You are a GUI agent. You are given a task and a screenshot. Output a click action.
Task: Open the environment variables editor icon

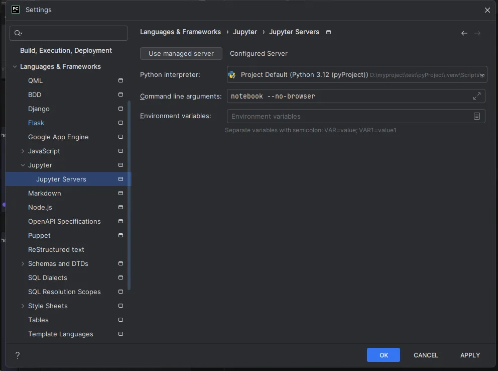[477, 116]
